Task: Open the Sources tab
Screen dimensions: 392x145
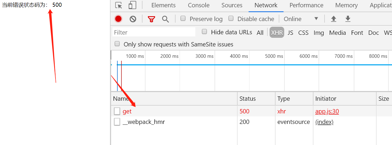Action: tap(232, 5)
